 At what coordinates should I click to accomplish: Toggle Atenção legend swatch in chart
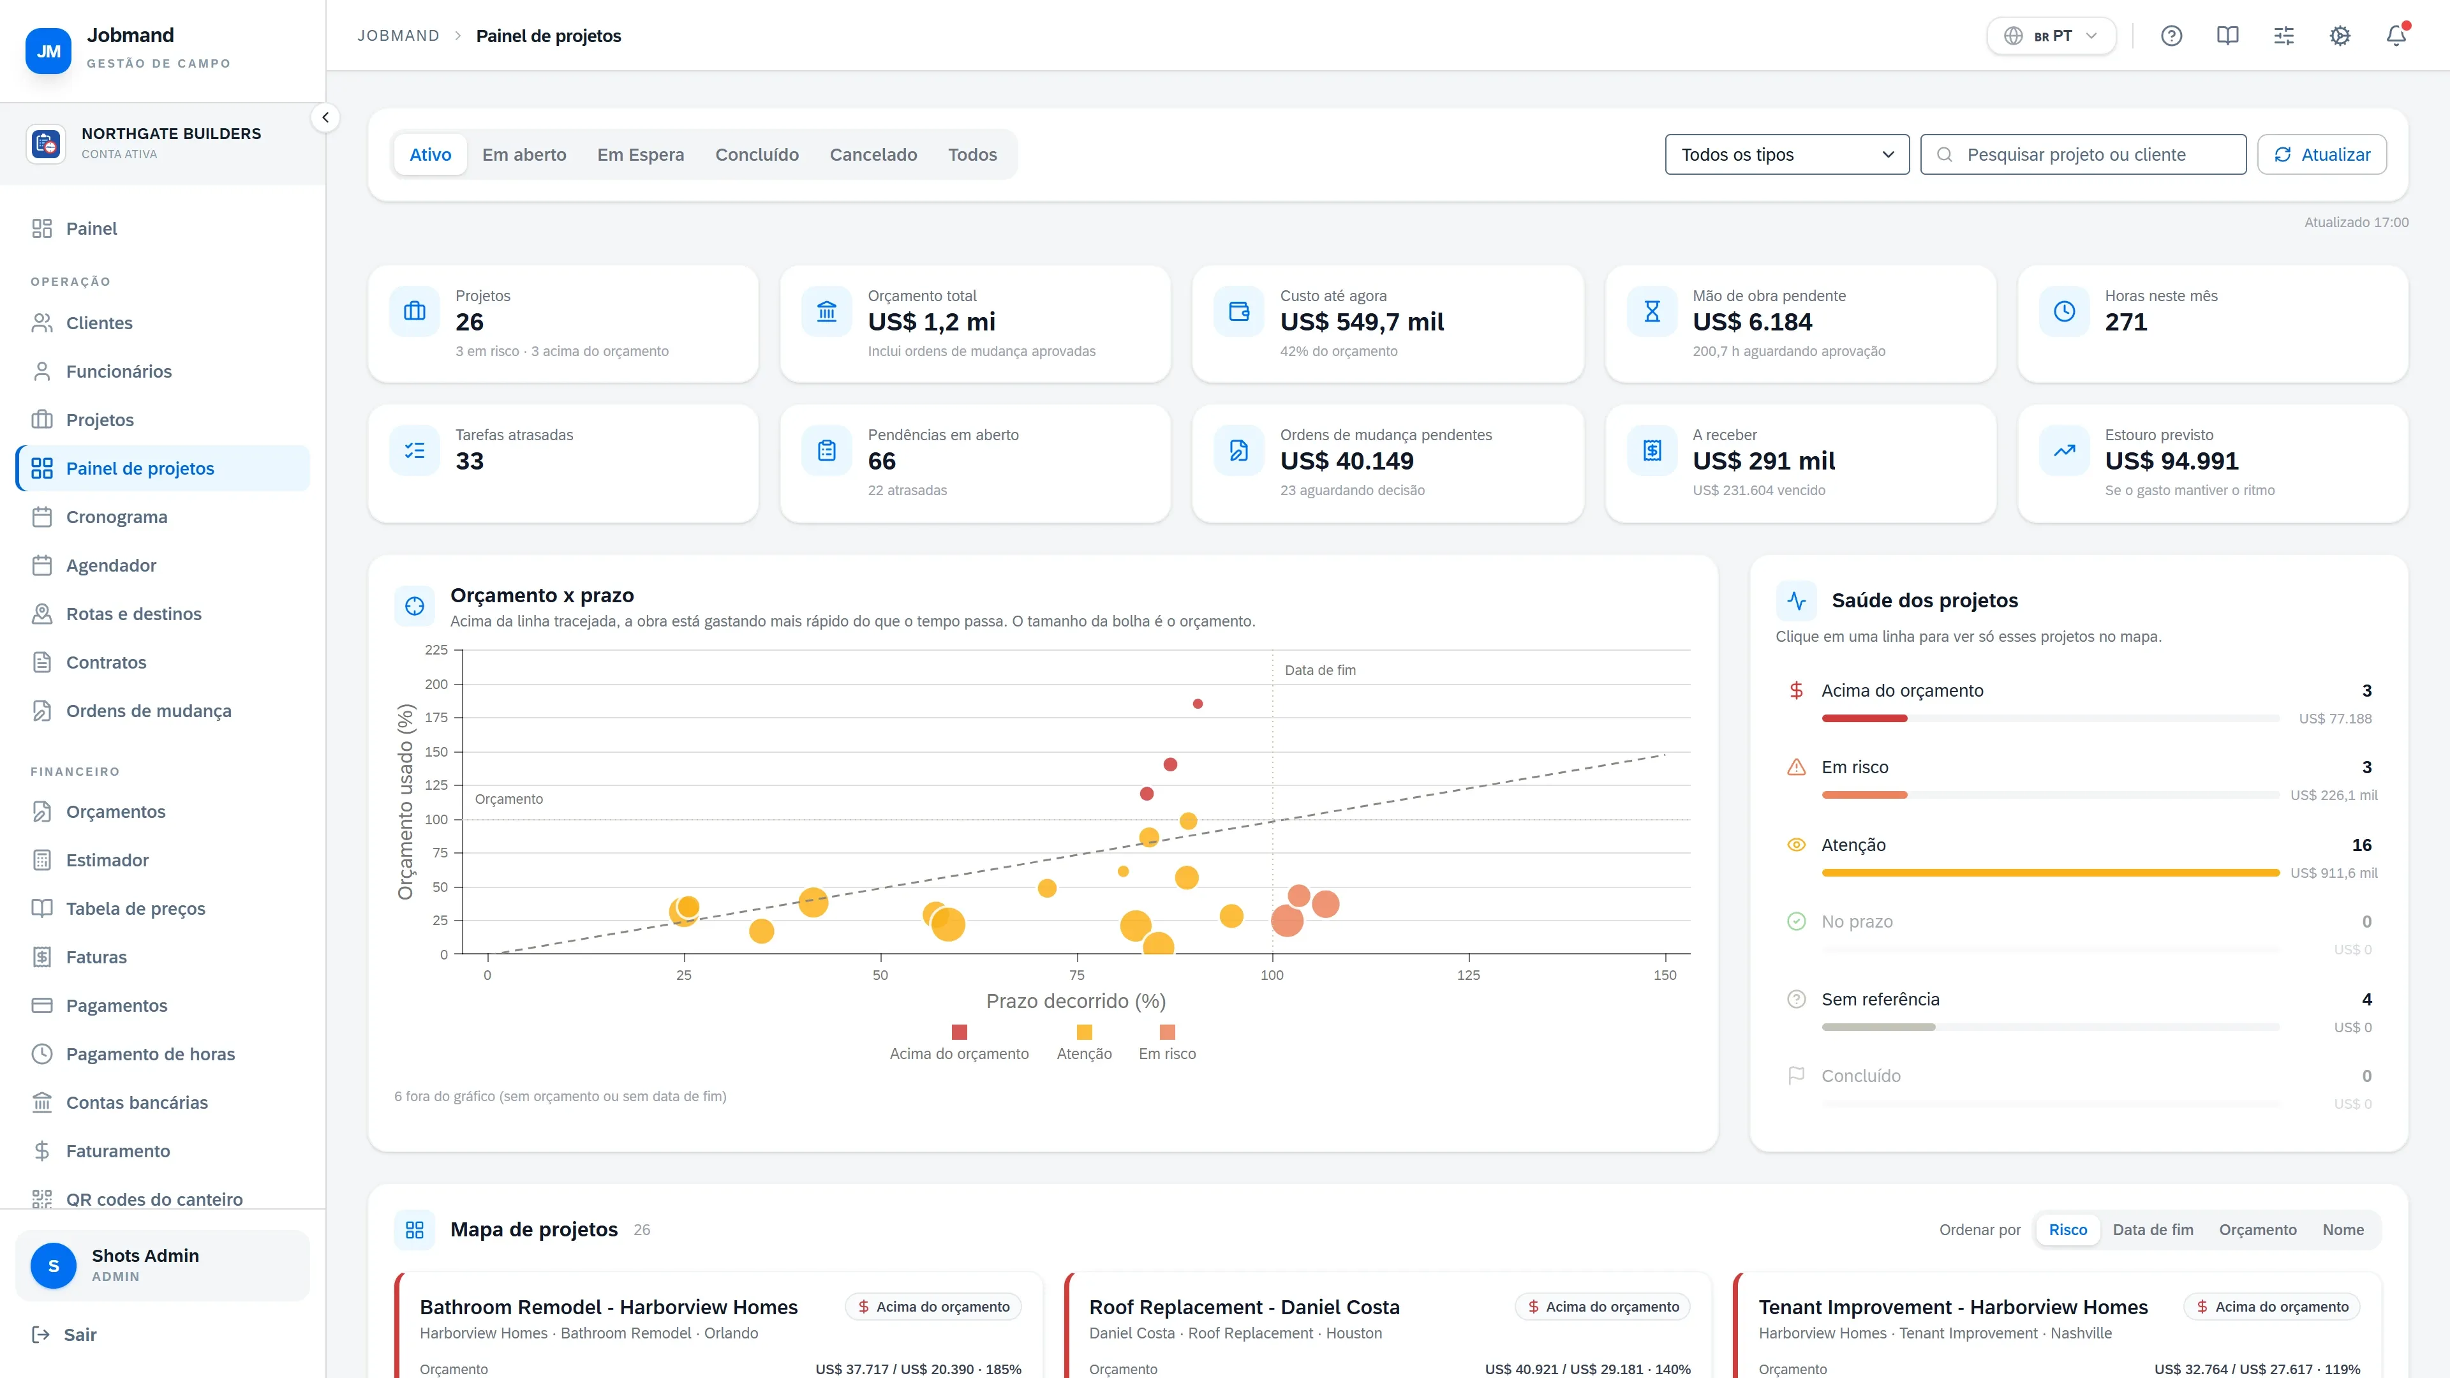1083,1032
